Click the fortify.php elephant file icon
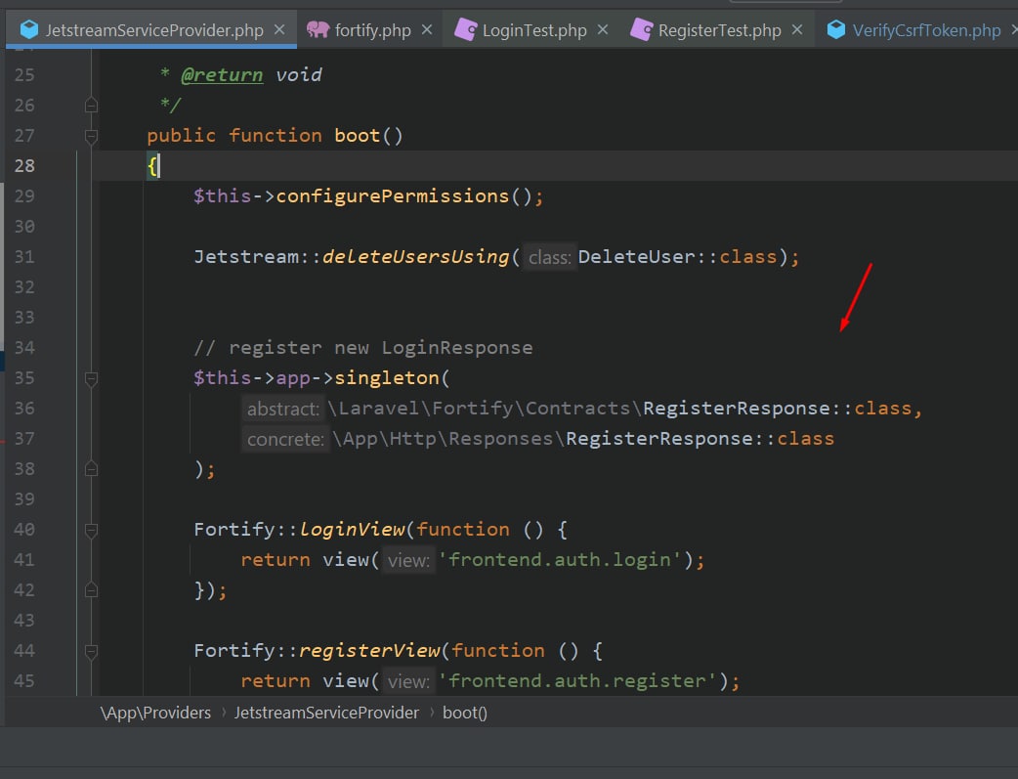 pos(318,29)
